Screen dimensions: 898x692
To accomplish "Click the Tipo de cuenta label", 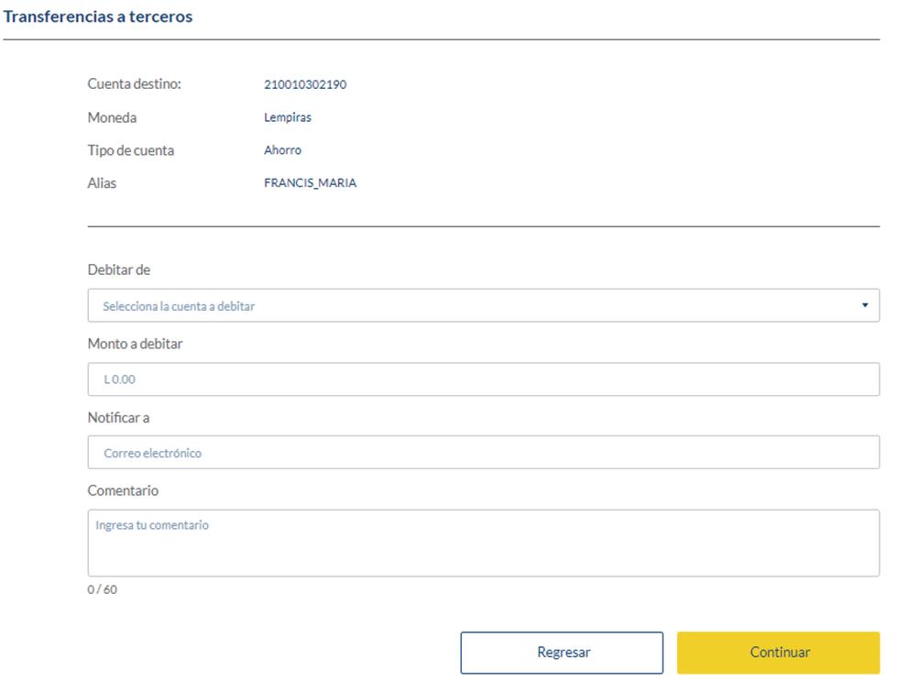I will (130, 150).
